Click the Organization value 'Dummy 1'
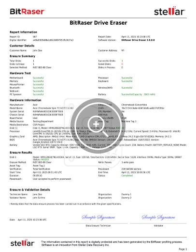196x252 pixels. pos(126,194)
